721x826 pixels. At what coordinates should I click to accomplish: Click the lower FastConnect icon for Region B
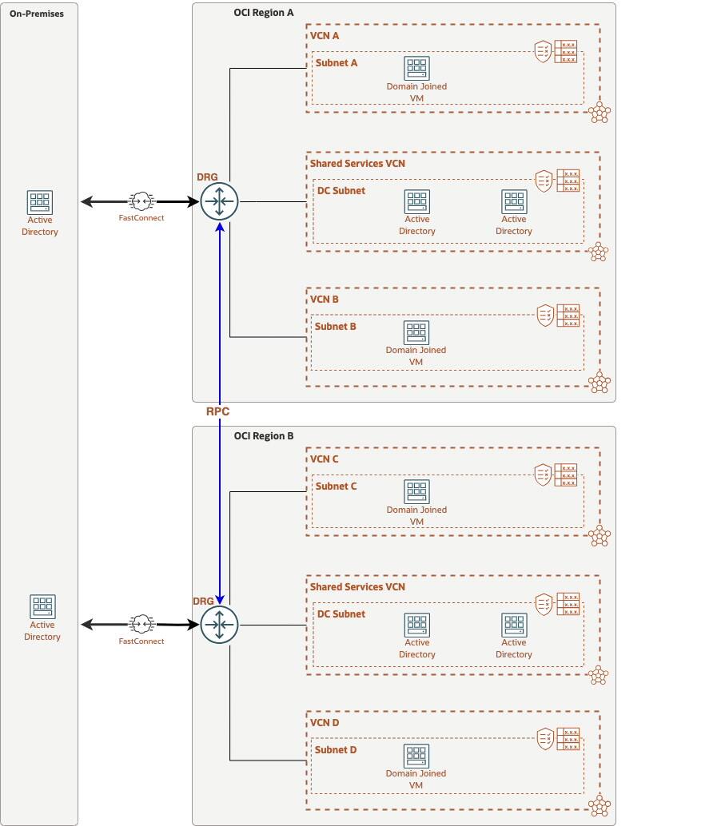[x=141, y=625]
